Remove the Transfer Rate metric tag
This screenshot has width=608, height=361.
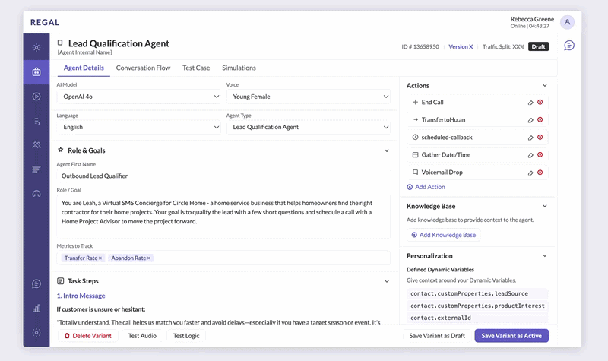(100, 258)
